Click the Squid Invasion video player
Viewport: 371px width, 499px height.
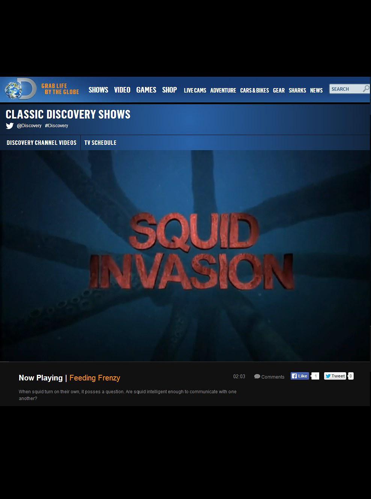(x=185, y=256)
